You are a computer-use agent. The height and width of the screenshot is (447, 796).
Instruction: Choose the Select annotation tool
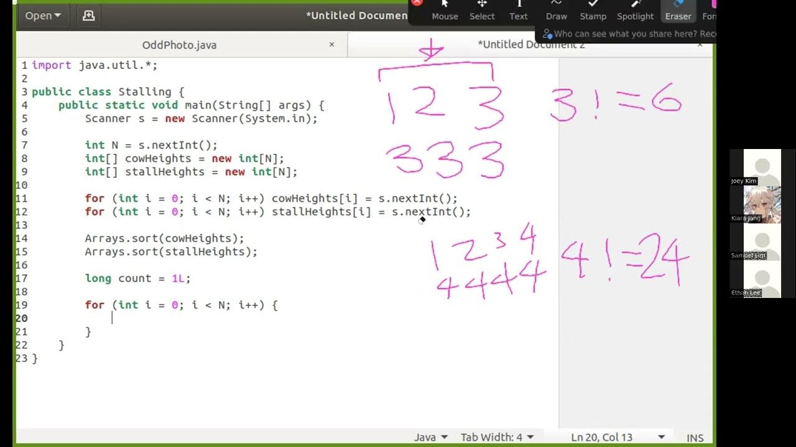[482, 11]
